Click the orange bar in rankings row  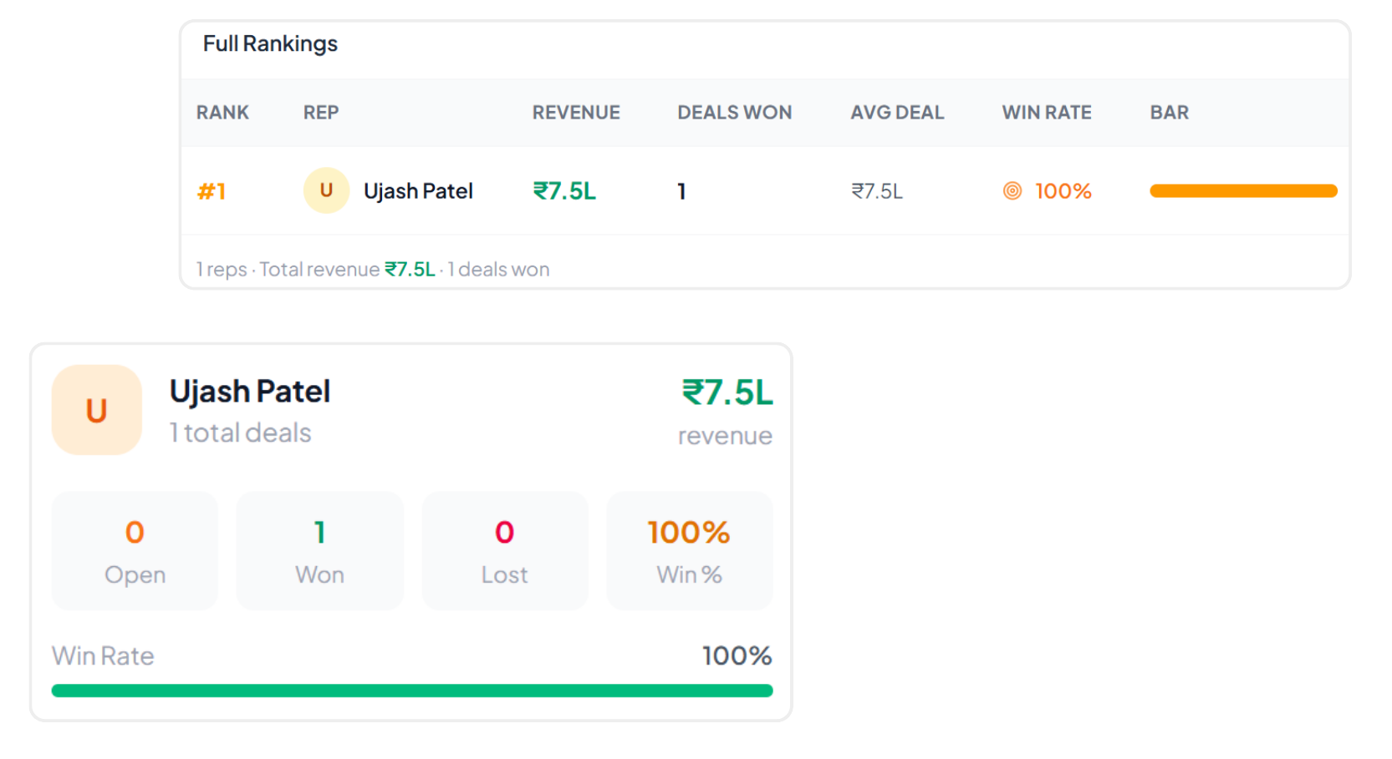pyautogui.click(x=1243, y=191)
